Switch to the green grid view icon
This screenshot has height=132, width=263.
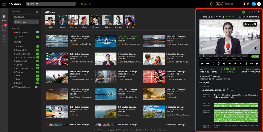(81, 4)
